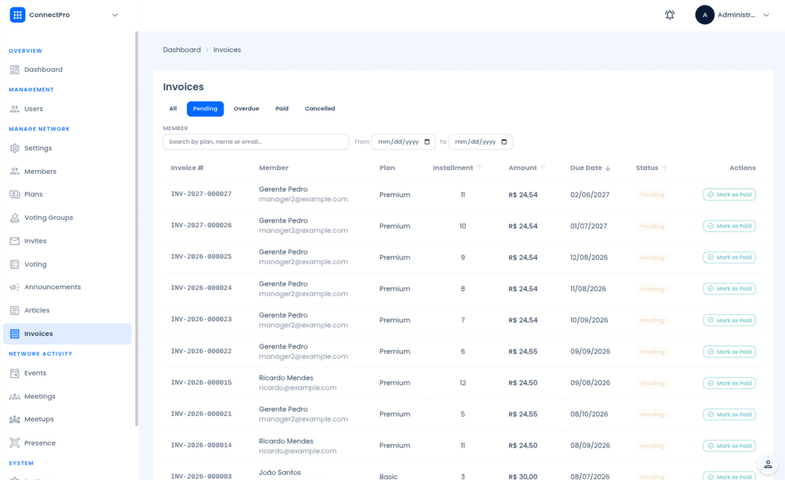Open Invites in the sidebar
Screen dimensions: 785x480
[x=68, y=241]
